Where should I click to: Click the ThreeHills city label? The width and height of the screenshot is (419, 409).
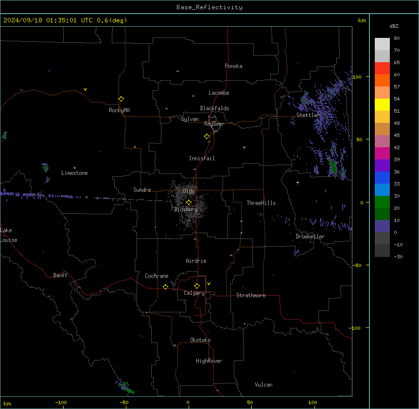point(262,203)
